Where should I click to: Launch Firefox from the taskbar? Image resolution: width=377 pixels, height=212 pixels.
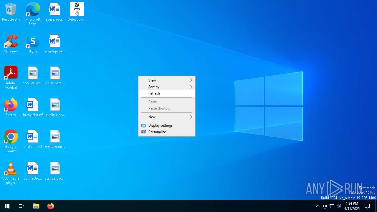[51, 206]
